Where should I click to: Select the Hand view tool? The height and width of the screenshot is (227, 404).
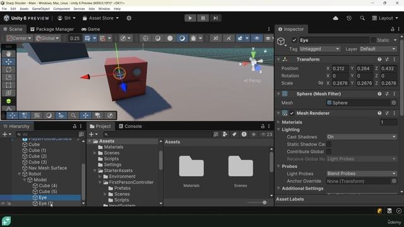8,54
